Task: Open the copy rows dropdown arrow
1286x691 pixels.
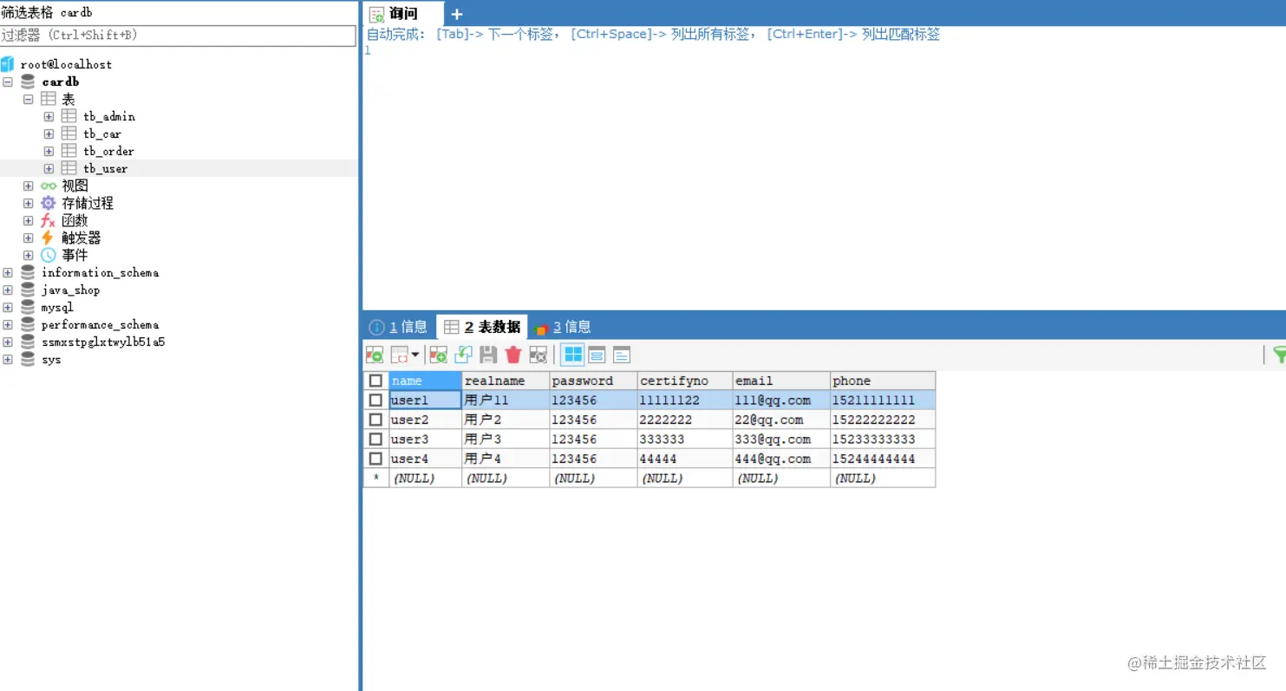Action: [415, 355]
